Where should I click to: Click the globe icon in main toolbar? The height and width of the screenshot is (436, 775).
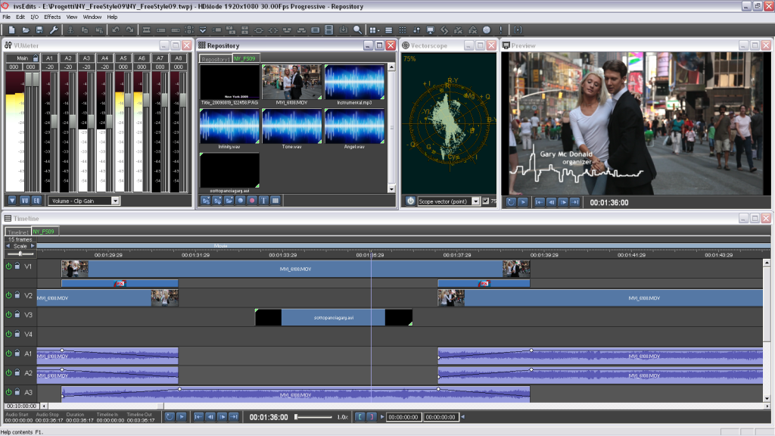[487, 30]
